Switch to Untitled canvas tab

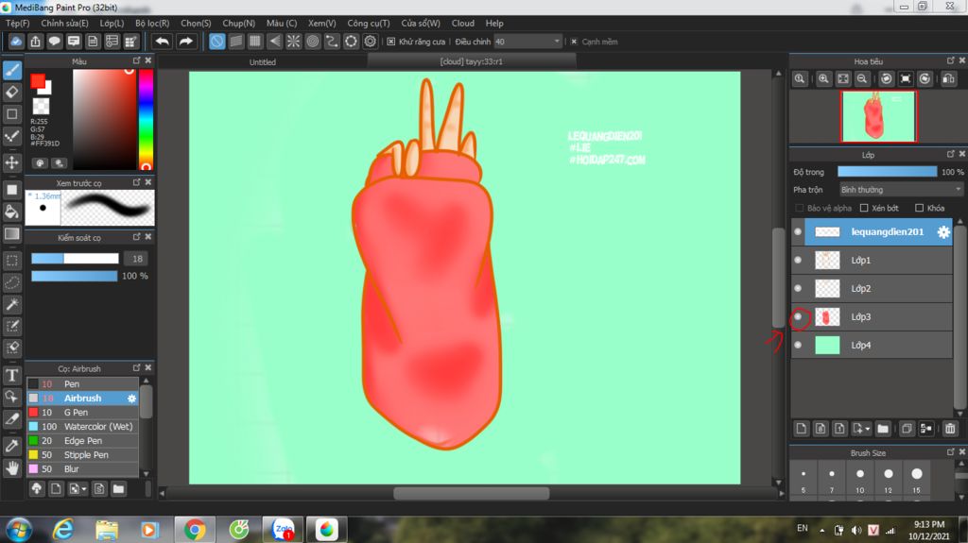(263, 61)
